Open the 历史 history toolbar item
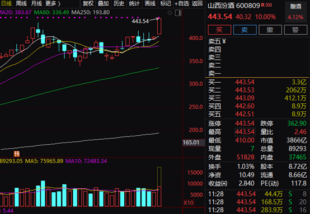Image resolution: width=310 pixels, height=214 pixels. [x=119, y=3]
